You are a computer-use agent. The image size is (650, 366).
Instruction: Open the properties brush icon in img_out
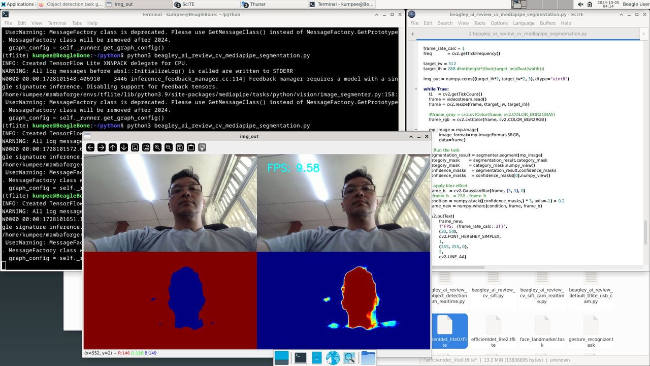click(202, 147)
